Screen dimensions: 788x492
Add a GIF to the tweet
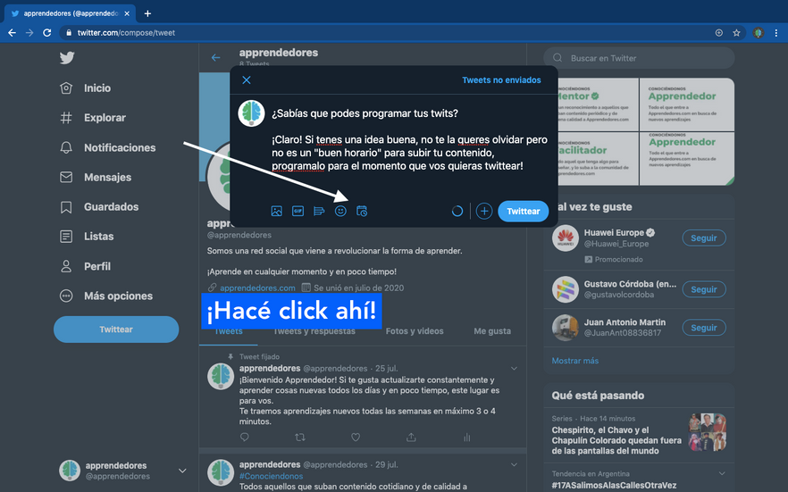pyautogui.click(x=298, y=212)
